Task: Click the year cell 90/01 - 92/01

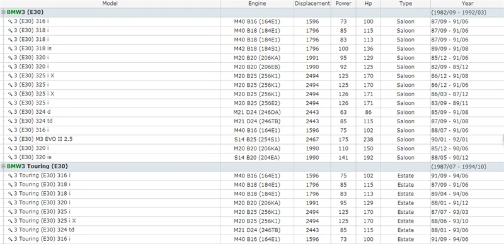Action: (x=449, y=140)
